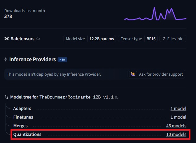Click the NEW badge beside Inference Providers
The width and height of the screenshot is (196, 143).
pos(62,60)
